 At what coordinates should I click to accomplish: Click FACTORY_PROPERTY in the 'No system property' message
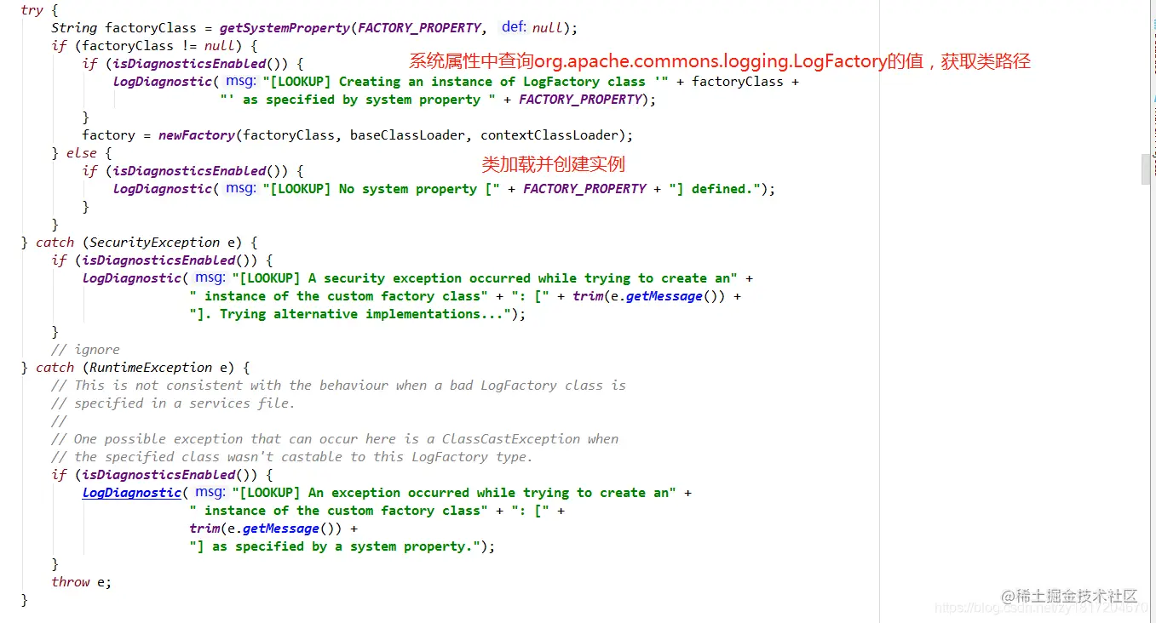pos(584,189)
